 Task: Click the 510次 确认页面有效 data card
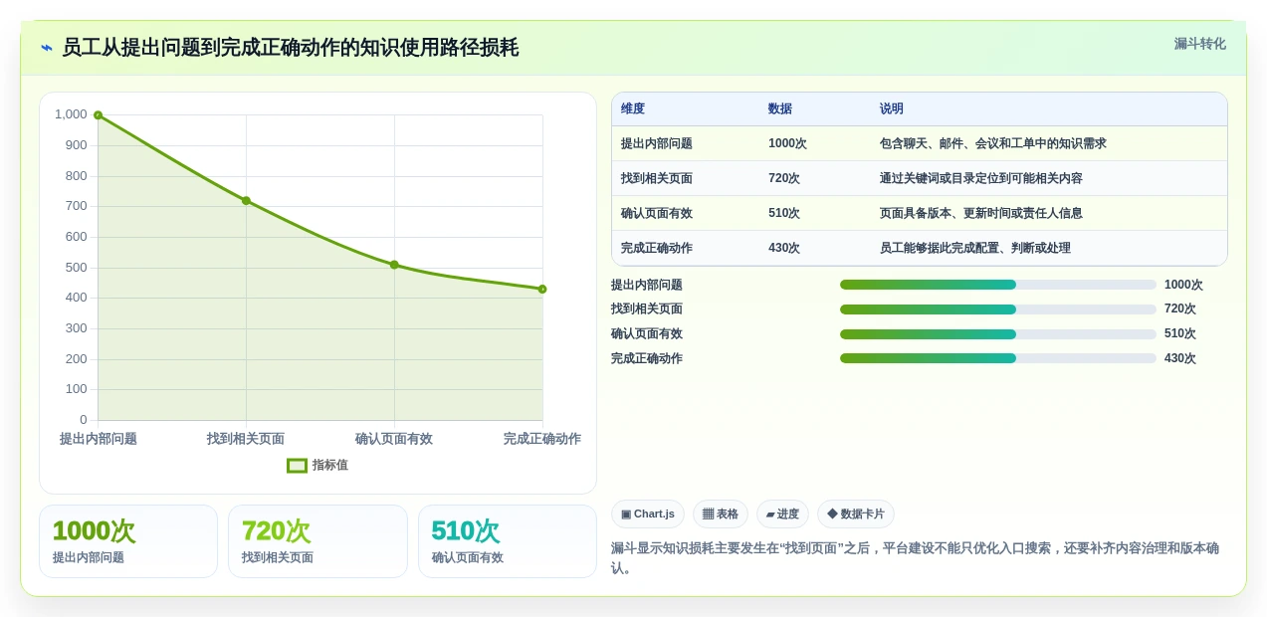[x=508, y=541]
